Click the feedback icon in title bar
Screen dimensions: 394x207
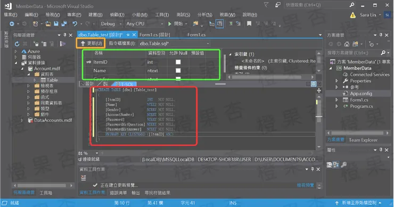(277, 5)
